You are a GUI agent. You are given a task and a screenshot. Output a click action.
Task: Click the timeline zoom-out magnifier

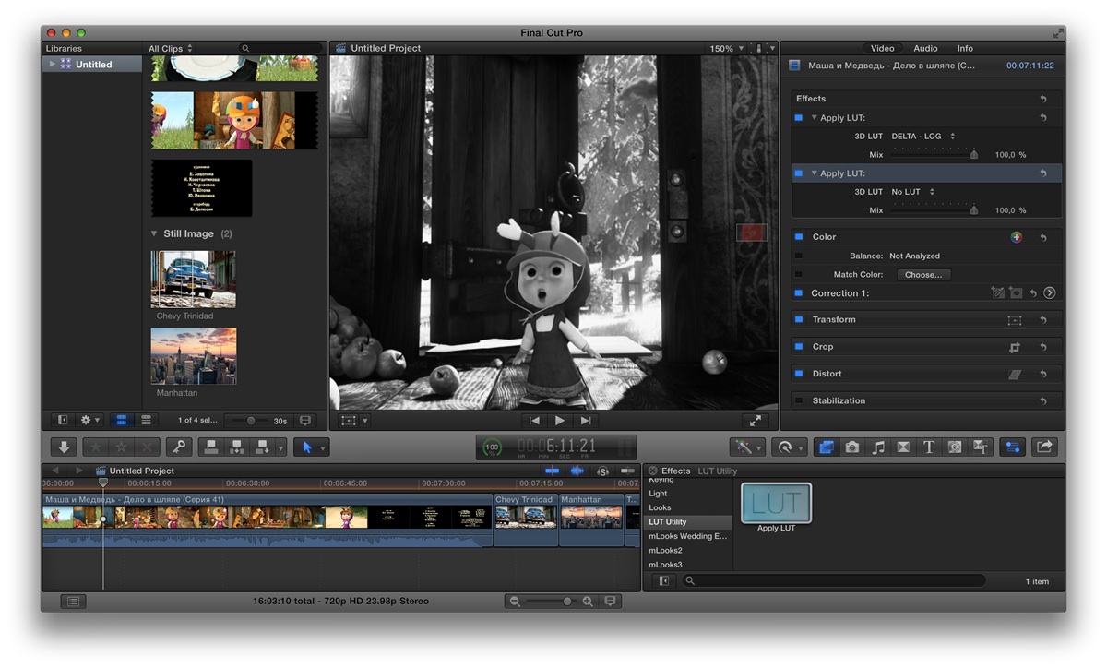516,602
